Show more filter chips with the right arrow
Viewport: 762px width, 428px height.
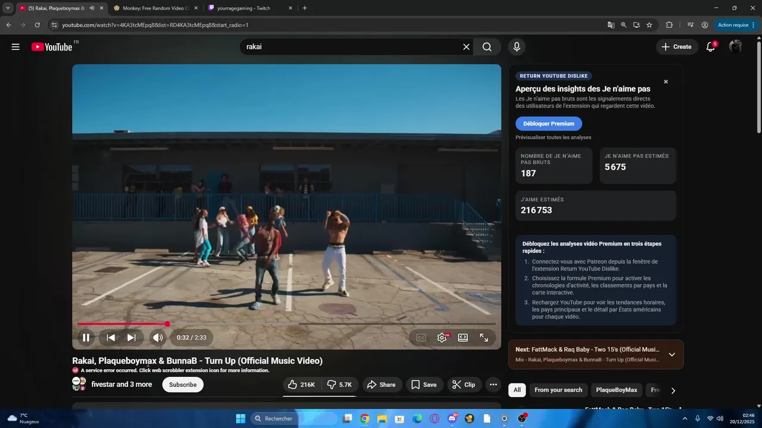pyautogui.click(x=673, y=391)
